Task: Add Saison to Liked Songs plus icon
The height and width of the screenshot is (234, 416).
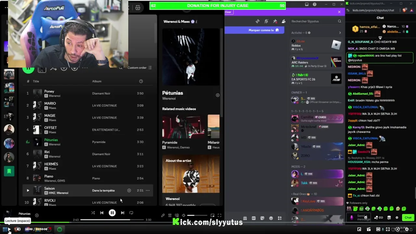Action: click(129, 190)
